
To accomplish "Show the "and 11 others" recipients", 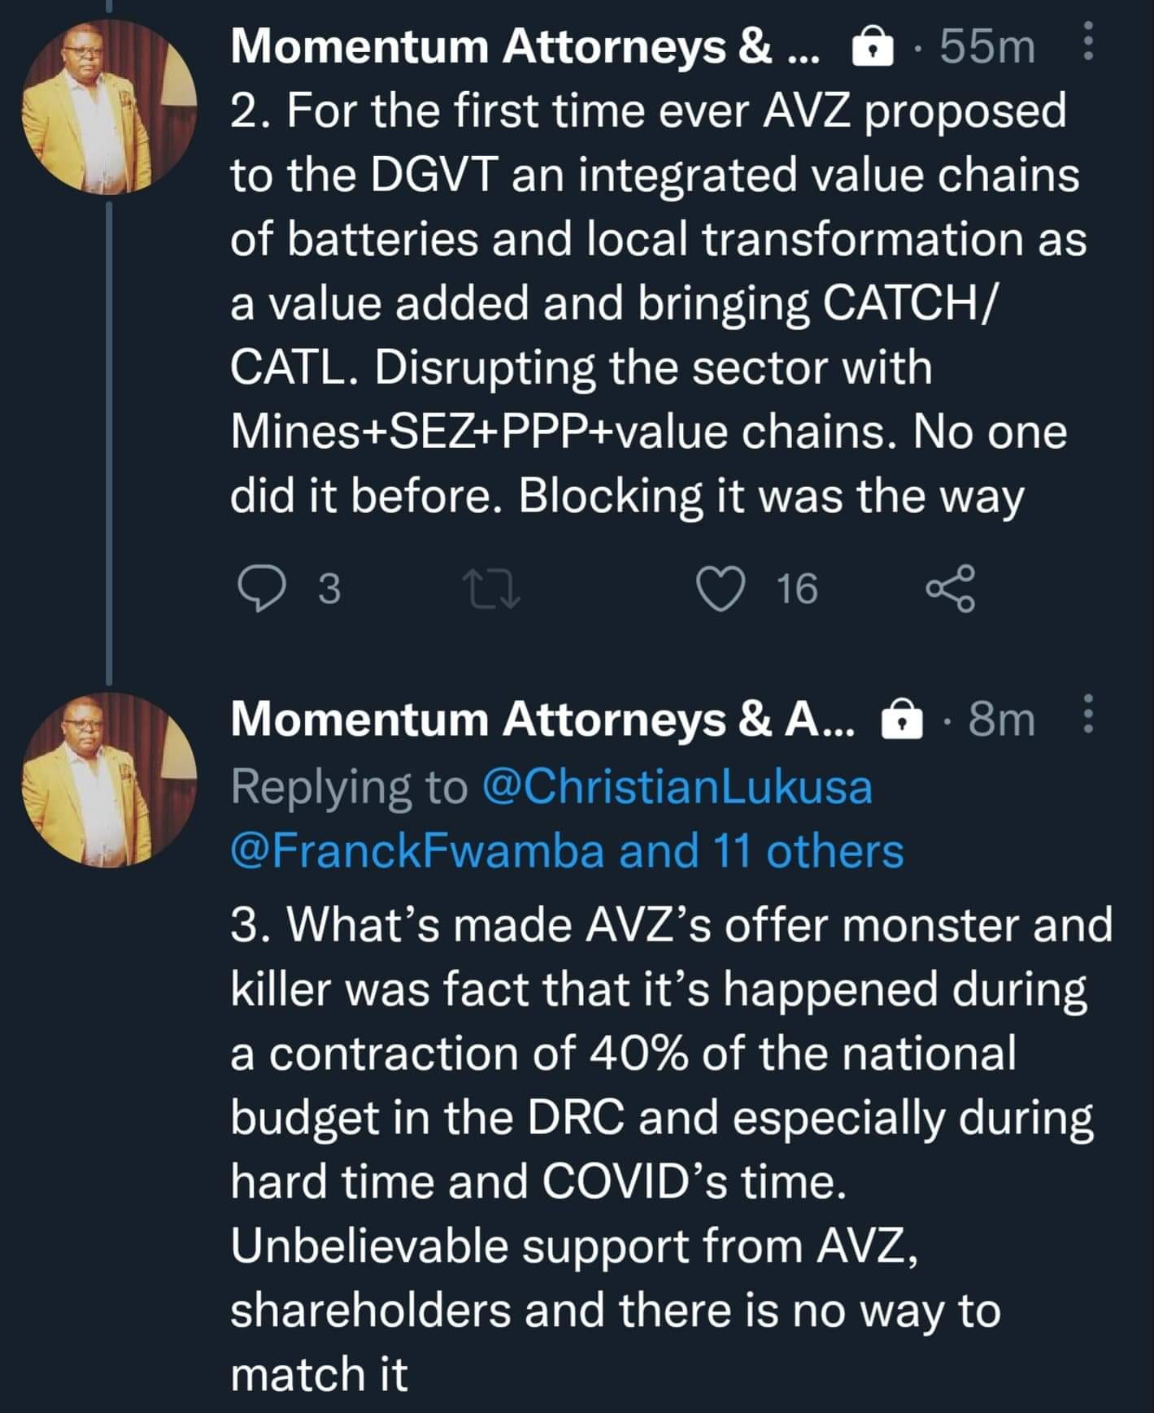I will [x=761, y=851].
